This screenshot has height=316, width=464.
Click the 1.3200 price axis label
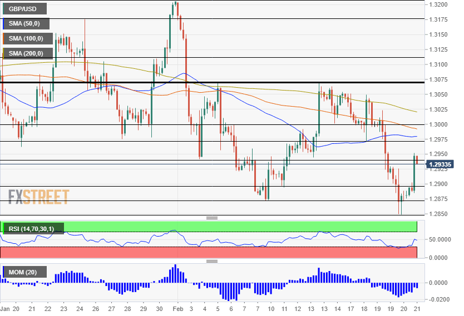[x=438, y=5]
